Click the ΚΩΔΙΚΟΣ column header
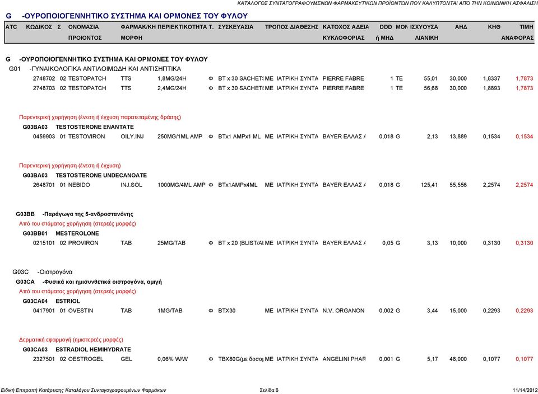 [x=39, y=27]
